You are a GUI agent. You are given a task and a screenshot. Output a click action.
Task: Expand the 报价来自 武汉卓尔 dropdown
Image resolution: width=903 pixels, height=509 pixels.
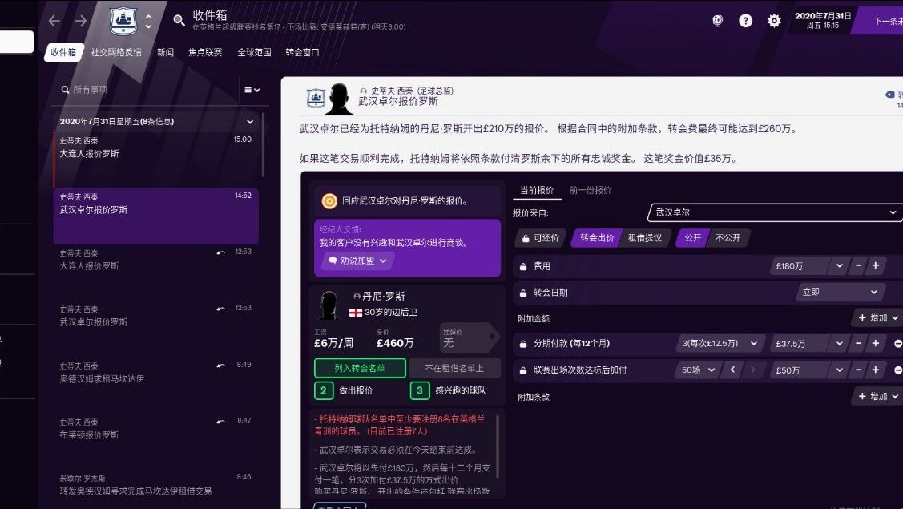[774, 212]
